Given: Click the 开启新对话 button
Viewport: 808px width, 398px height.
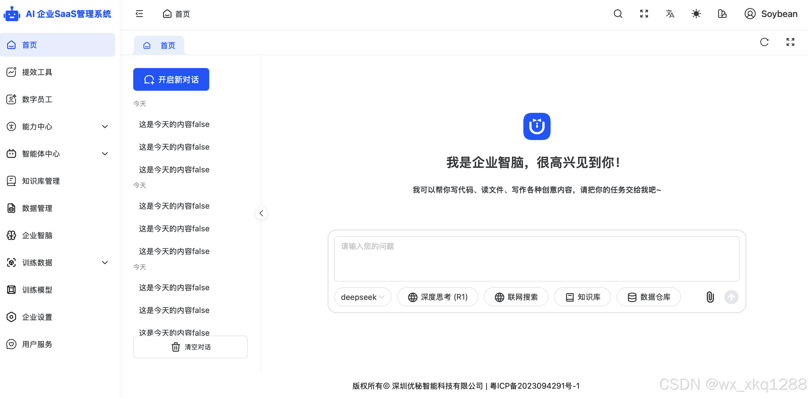Looking at the screenshot, I should pos(171,80).
